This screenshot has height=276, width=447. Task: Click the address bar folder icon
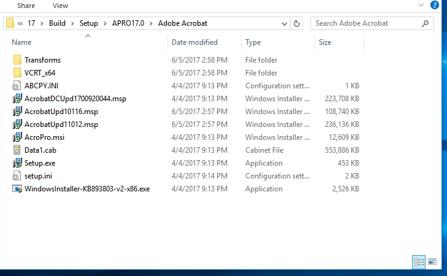tap(10, 23)
